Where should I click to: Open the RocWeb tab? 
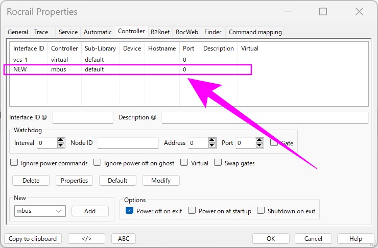tap(187, 32)
